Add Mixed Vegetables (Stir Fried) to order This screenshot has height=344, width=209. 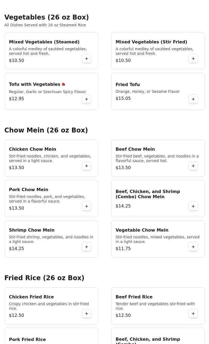point(193,59)
